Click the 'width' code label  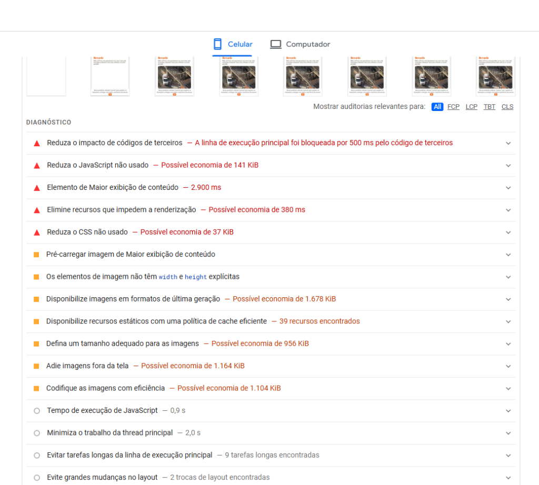(x=168, y=277)
